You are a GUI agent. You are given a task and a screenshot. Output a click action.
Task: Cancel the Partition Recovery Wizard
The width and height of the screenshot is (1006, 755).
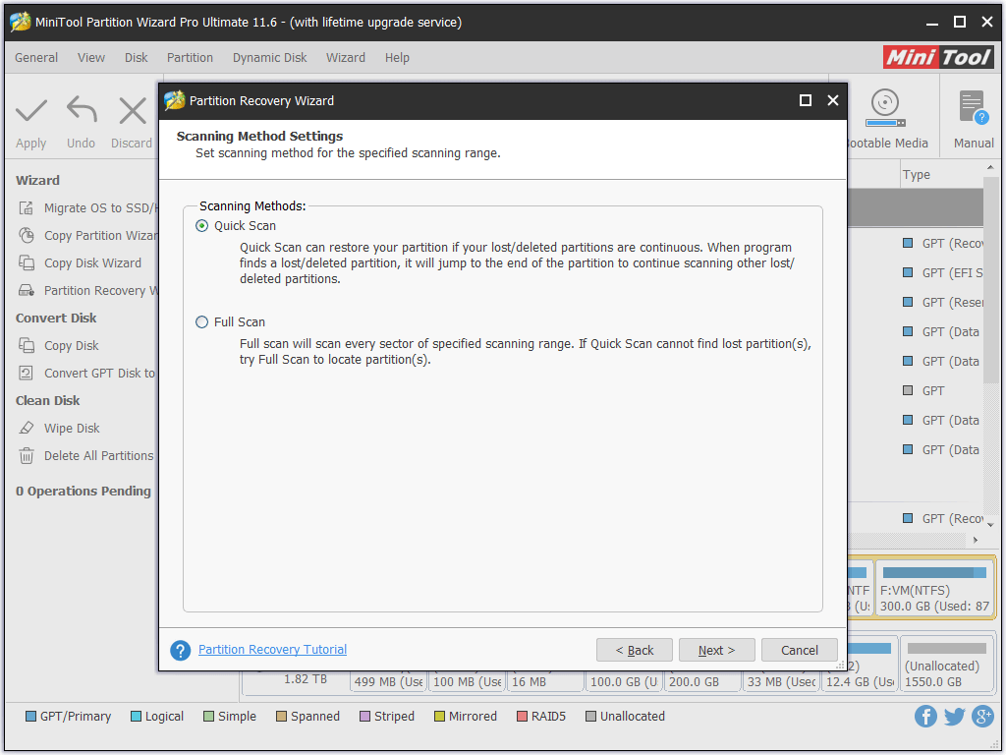pos(800,651)
